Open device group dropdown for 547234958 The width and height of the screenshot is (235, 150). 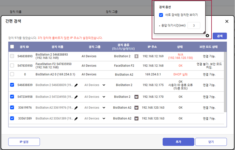104,97
